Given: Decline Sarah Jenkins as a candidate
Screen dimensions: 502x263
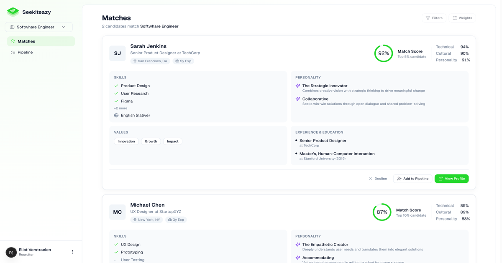Looking at the screenshot, I should tap(378, 179).
